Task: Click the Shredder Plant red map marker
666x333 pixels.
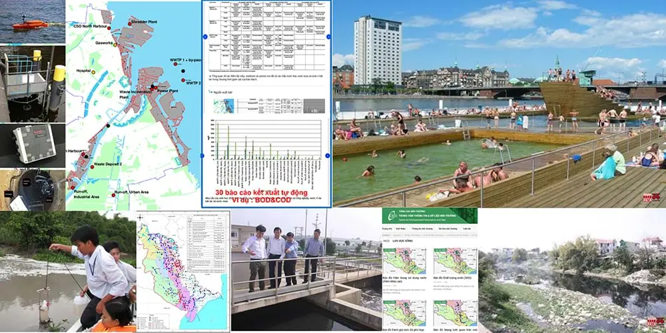Action: tap(131, 24)
